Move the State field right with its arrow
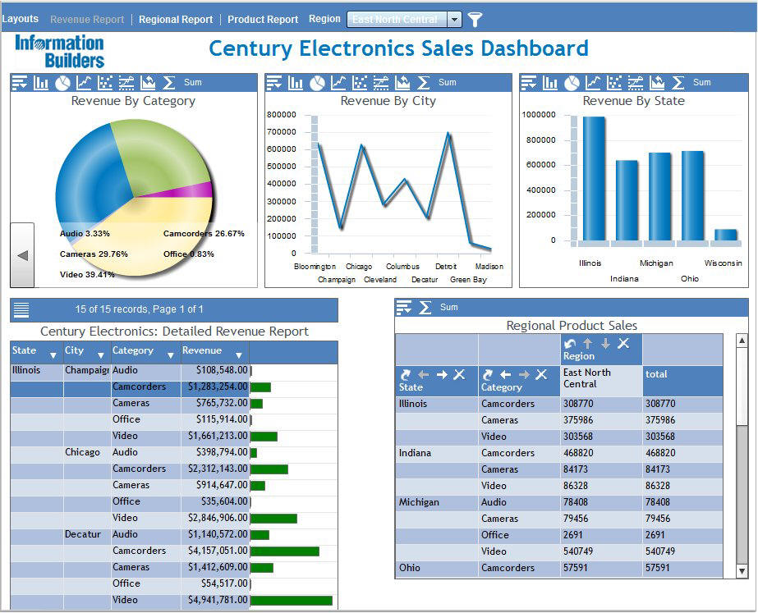Screen dimensions: 758x613 (x=442, y=374)
